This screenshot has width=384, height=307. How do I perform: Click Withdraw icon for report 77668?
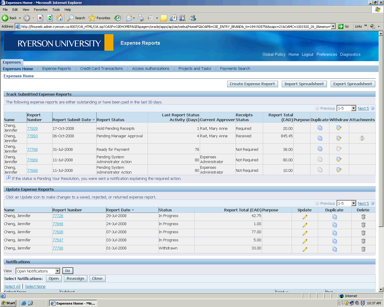click(x=339, y=170)
